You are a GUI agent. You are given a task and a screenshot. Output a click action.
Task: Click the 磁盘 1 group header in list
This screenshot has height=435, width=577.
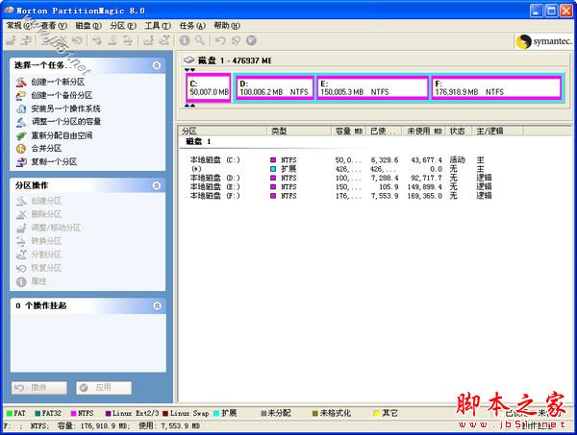(x=198, y=141)
